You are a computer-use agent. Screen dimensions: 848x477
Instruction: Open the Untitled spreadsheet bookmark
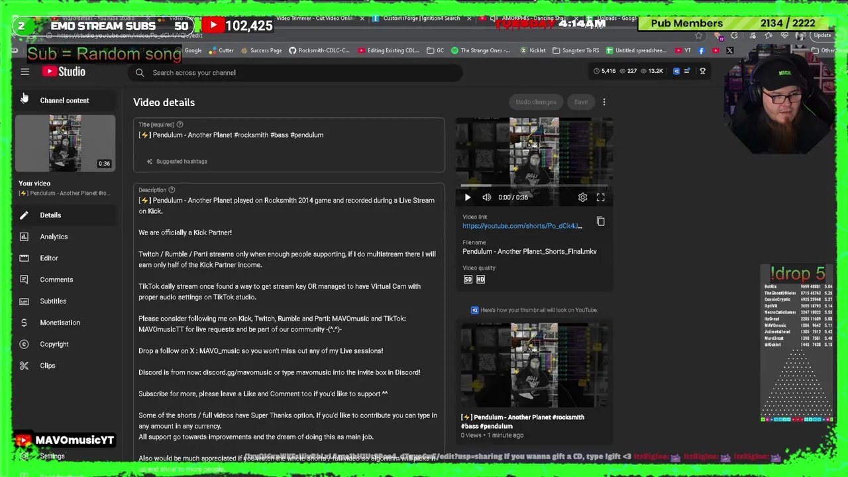(x=636, y=50)
